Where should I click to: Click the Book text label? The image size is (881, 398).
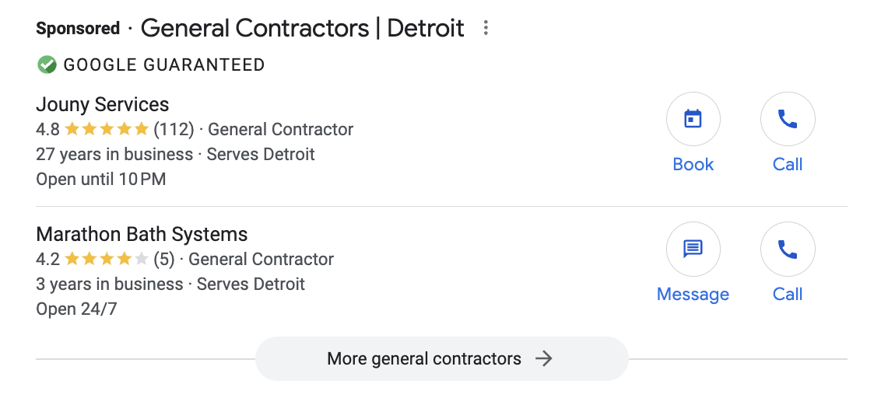point(693,165)
